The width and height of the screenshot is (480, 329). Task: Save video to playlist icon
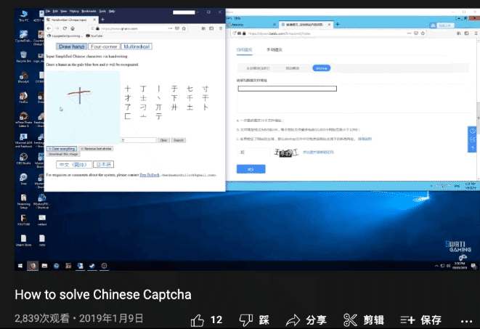coord(407,320)
